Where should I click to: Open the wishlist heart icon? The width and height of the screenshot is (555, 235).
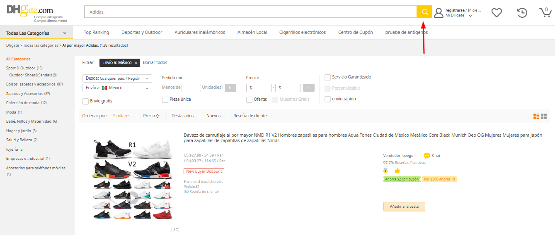tap(497, 13)
